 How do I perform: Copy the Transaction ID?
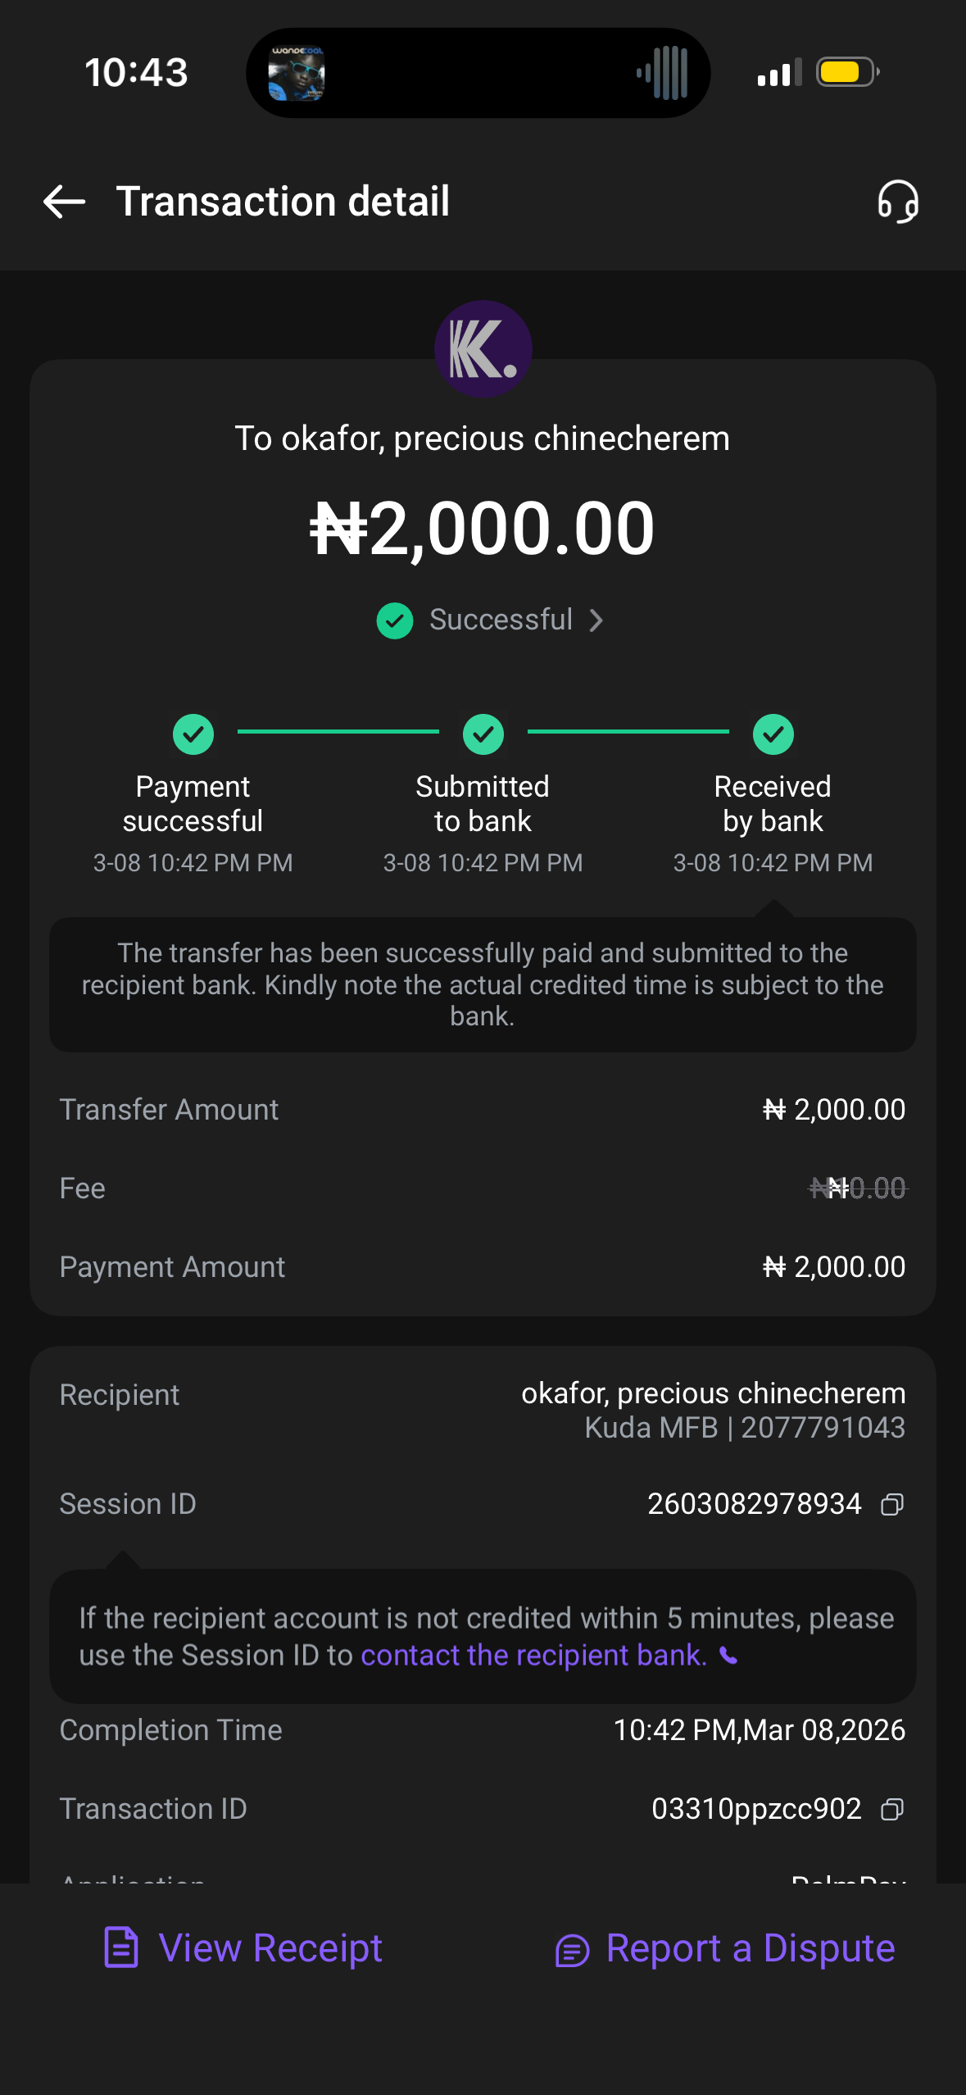pyautogui.click(x=892, y=1809)
